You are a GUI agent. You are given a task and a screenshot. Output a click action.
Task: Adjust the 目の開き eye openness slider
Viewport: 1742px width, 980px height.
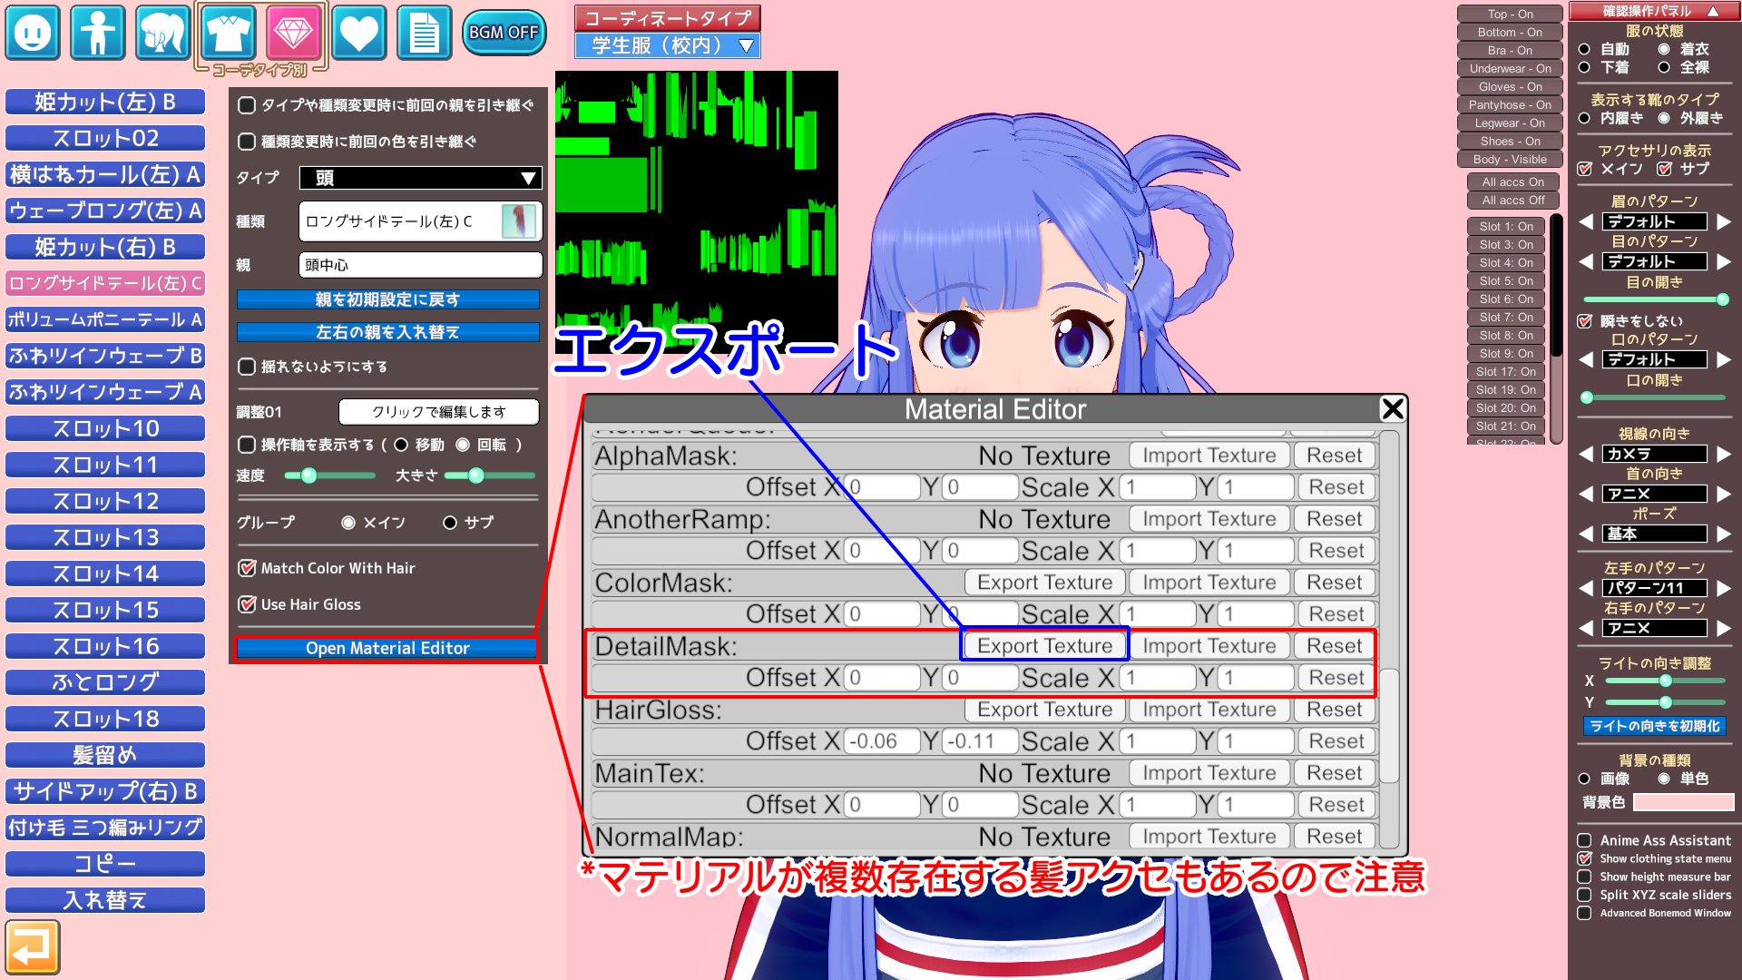1655,299
